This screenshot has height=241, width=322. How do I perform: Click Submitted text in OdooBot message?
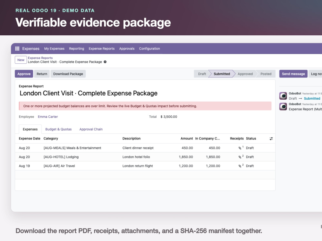312,99
